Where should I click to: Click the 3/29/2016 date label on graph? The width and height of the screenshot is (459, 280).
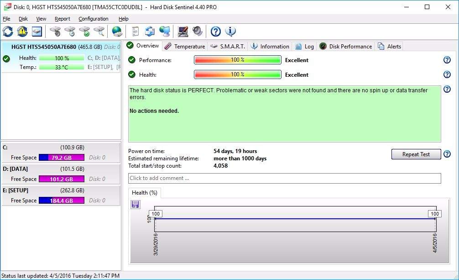(156, 244)
